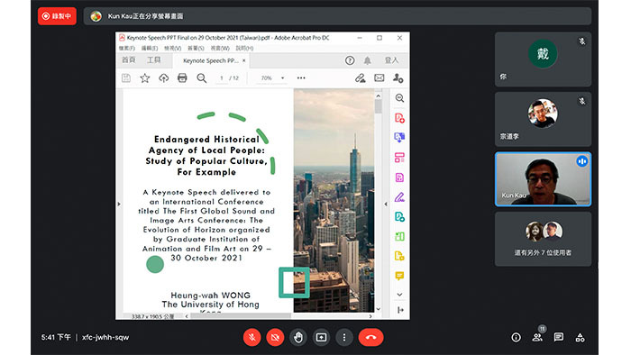Open more options three-dot menu in Meet
Viewport: 631px width, 355px height.
click(344, 337)
